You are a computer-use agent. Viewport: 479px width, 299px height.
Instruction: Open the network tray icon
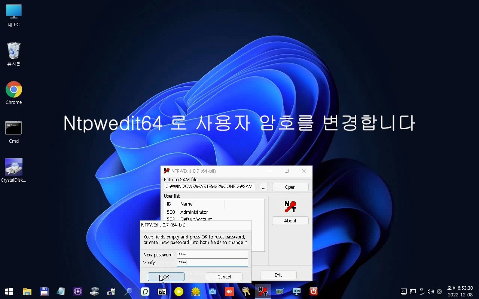coord(413,292)
